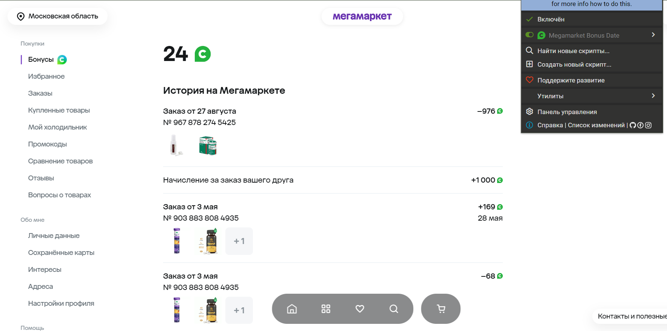This screenshot has height=331, width=667.
Task: Open favorites heart icon in bottom bar
Action: click(360, 309)
